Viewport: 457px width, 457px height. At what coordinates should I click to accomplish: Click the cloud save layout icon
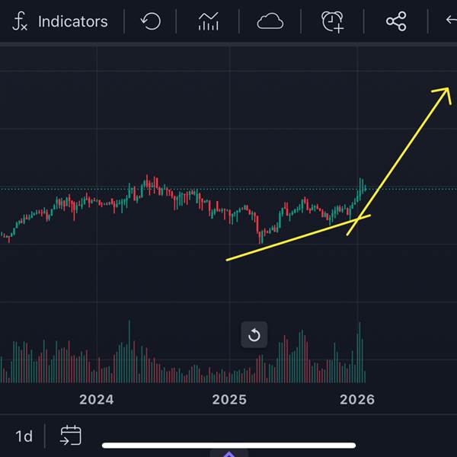pos(270,21)
